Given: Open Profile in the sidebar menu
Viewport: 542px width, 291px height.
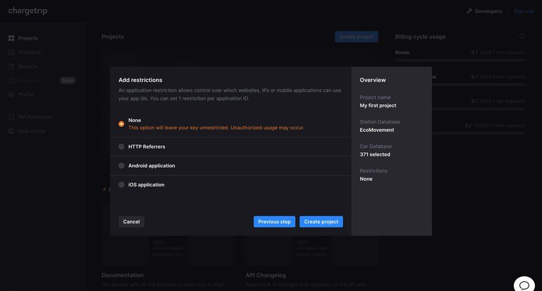Looking at the screenshot, I should [26, 94].
